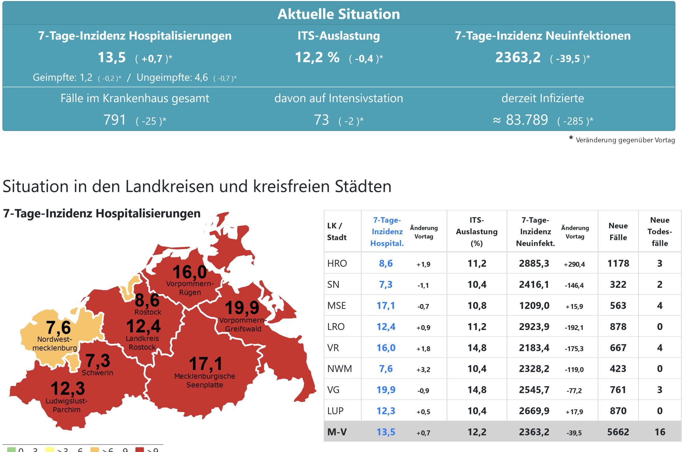Click the red legend swatch for >9

(x=140, y=450)
